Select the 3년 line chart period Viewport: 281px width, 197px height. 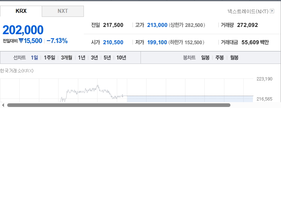pos(94,57)
